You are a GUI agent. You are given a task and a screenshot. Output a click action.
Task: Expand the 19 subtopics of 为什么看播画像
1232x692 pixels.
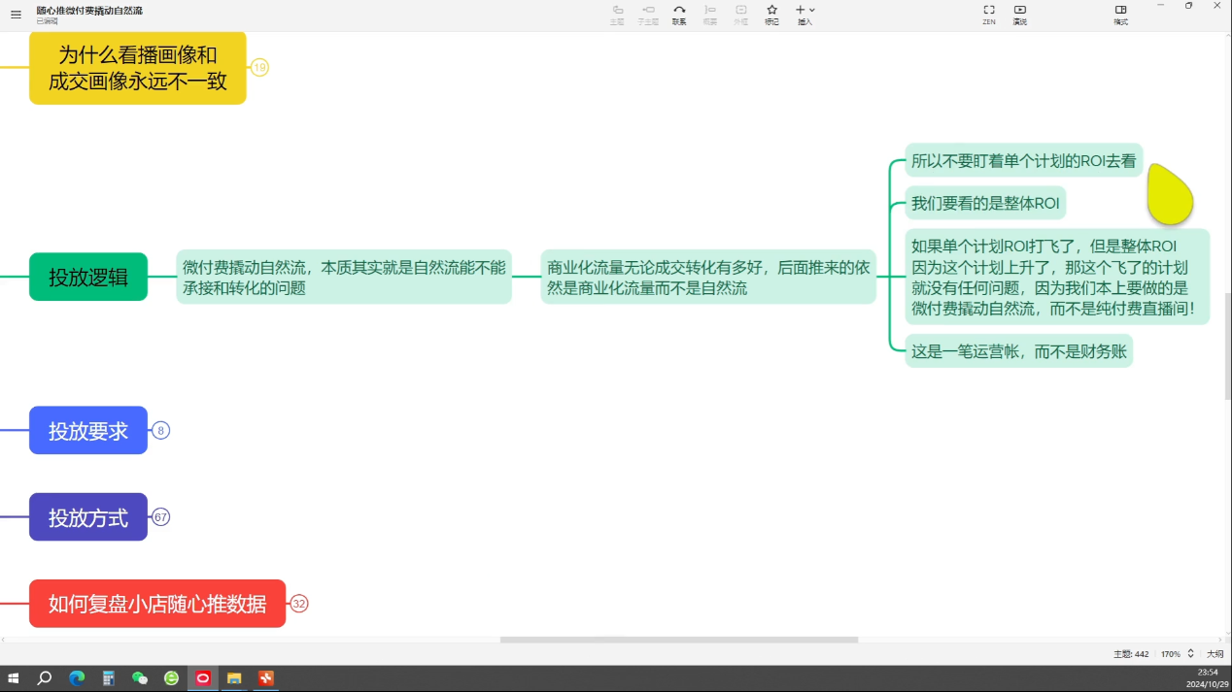(x=259, y=68)
